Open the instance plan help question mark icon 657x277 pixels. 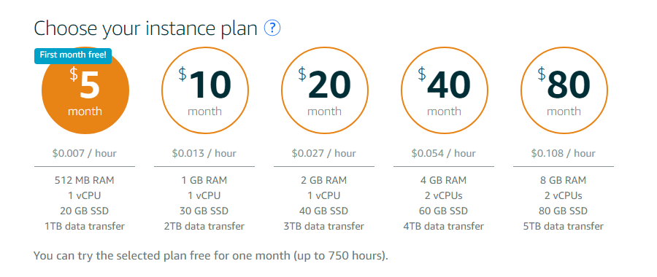point(272,28)
